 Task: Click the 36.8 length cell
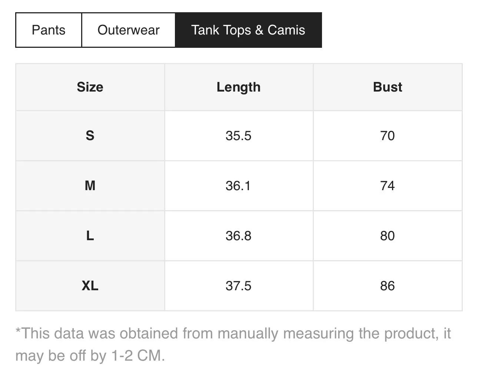(239, 236)
